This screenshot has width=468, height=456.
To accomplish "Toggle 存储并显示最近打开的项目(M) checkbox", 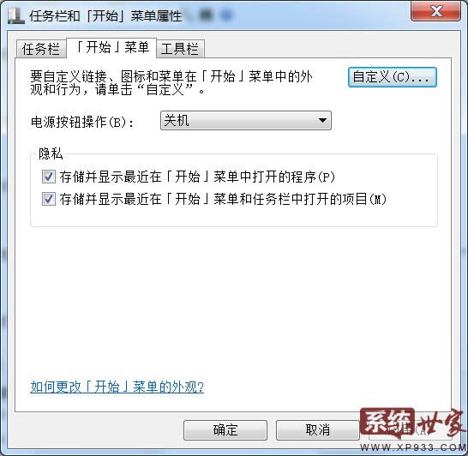I will click(49, 199).
